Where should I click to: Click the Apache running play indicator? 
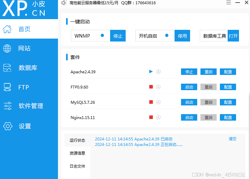click(x=151, y=72)
